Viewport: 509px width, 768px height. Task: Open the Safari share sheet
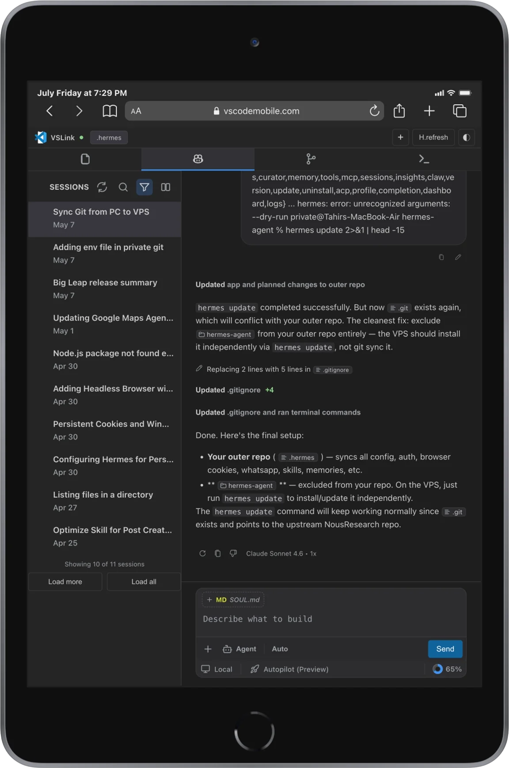399,110
